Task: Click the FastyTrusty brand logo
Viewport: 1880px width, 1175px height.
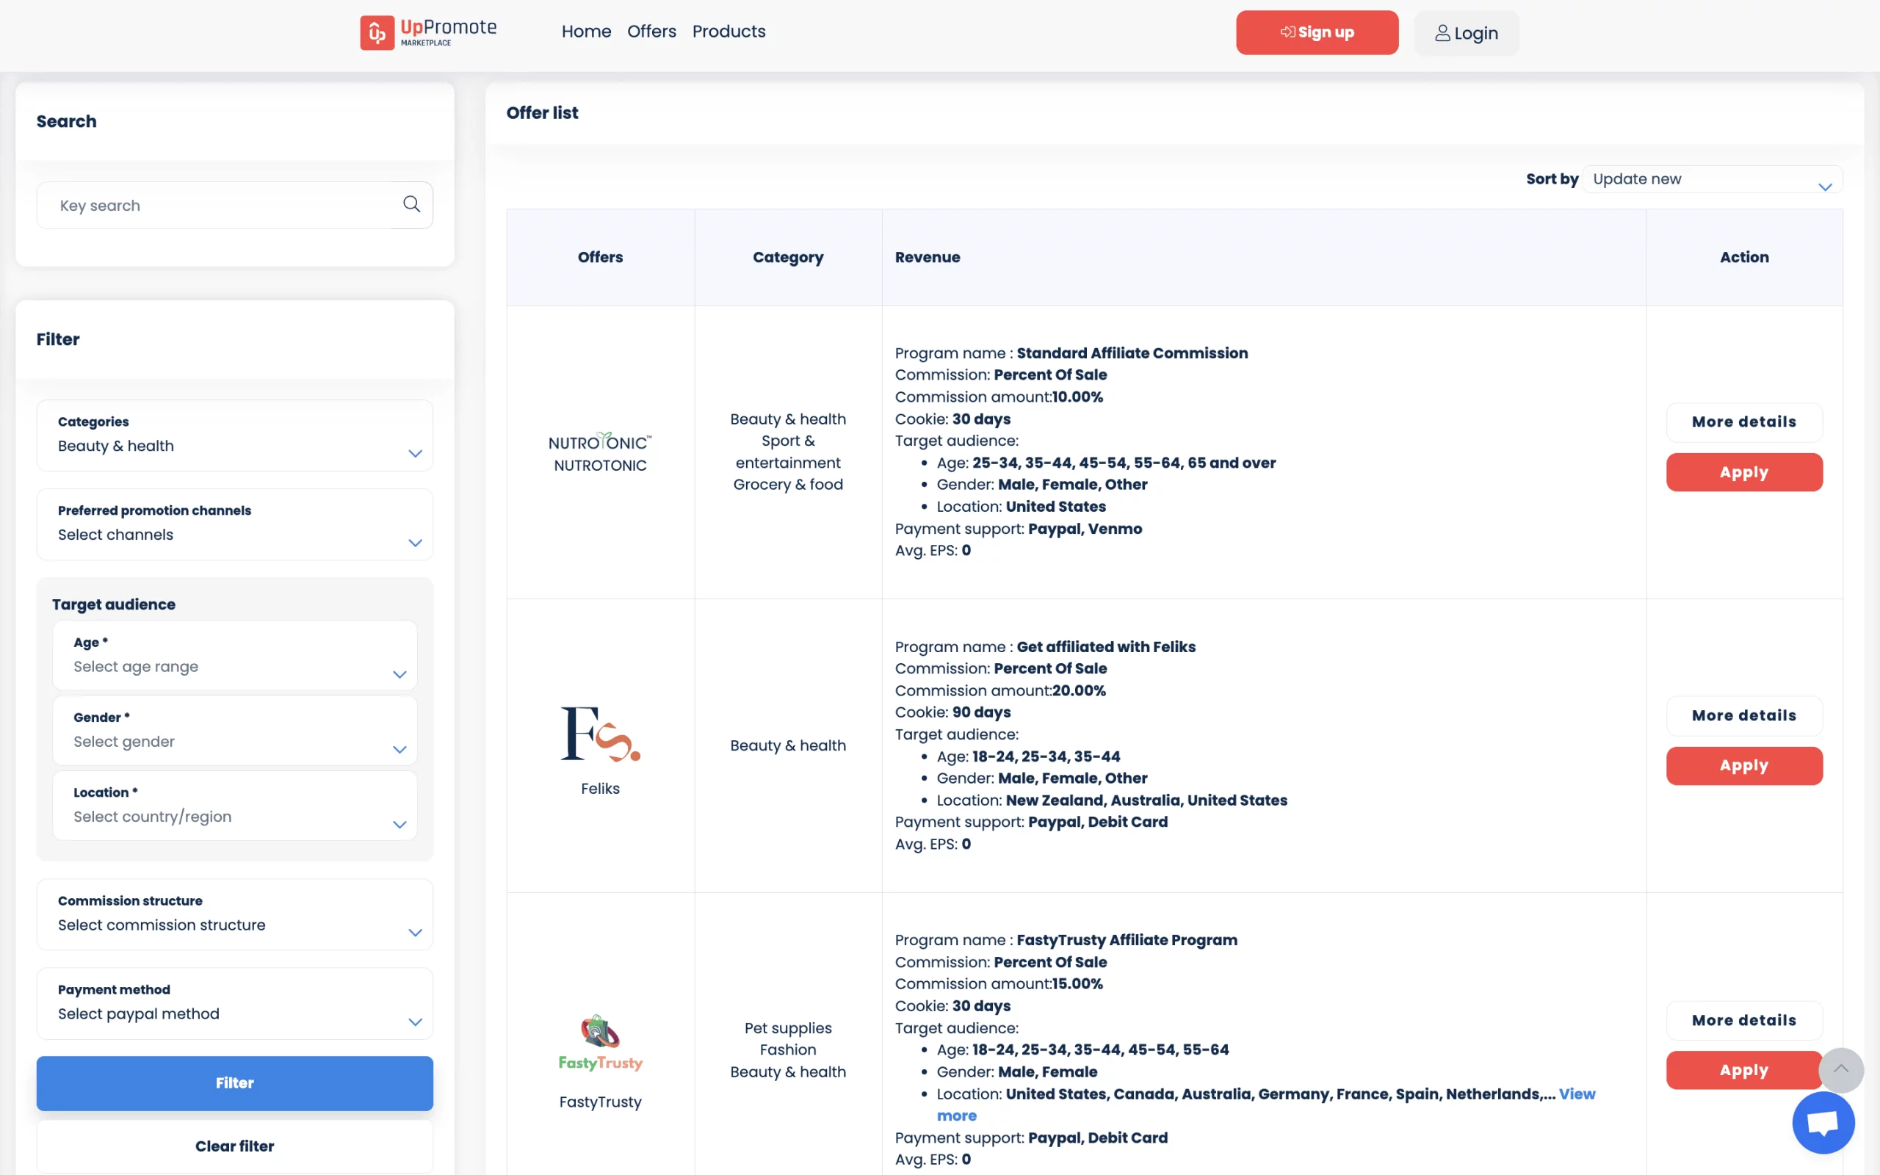Action: pyautogui.click(x=600, y=1043)
